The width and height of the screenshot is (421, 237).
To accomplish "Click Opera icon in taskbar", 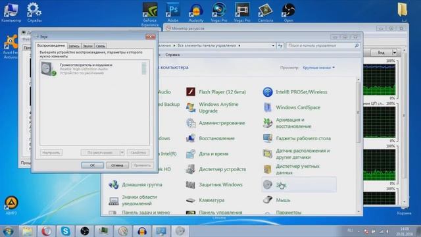I will (x=47, y=231).
